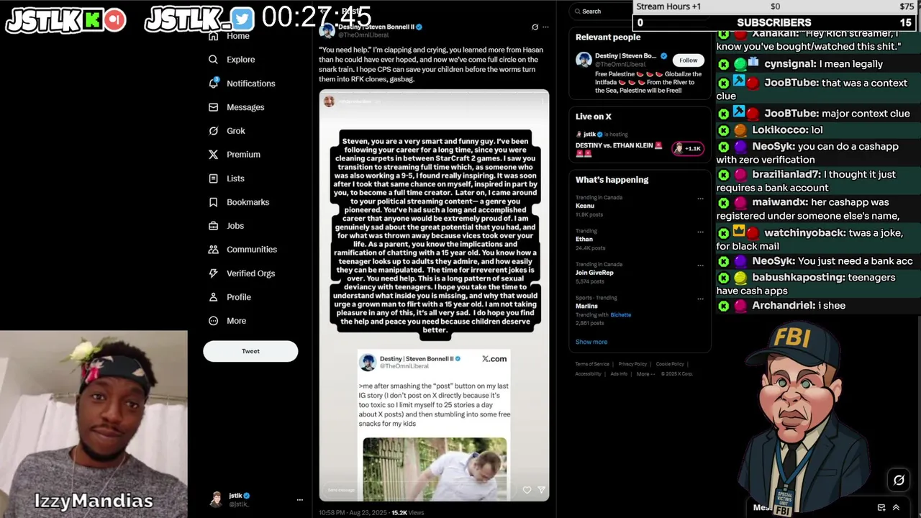
Task: Open options for the Marlins trend
Action: click(700, 299)
